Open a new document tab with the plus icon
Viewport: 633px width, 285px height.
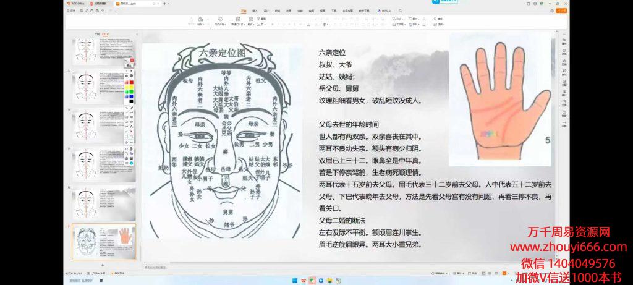pyautogui.click(x=165, y=4)
